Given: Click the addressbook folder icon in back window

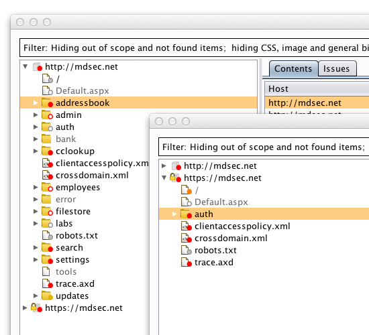Looking at the screenshot, I should 47,103.
